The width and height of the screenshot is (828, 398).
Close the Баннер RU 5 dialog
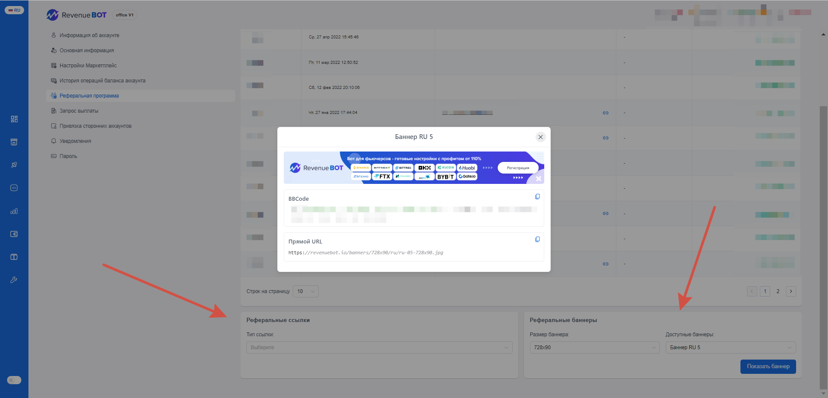point(540,137)
